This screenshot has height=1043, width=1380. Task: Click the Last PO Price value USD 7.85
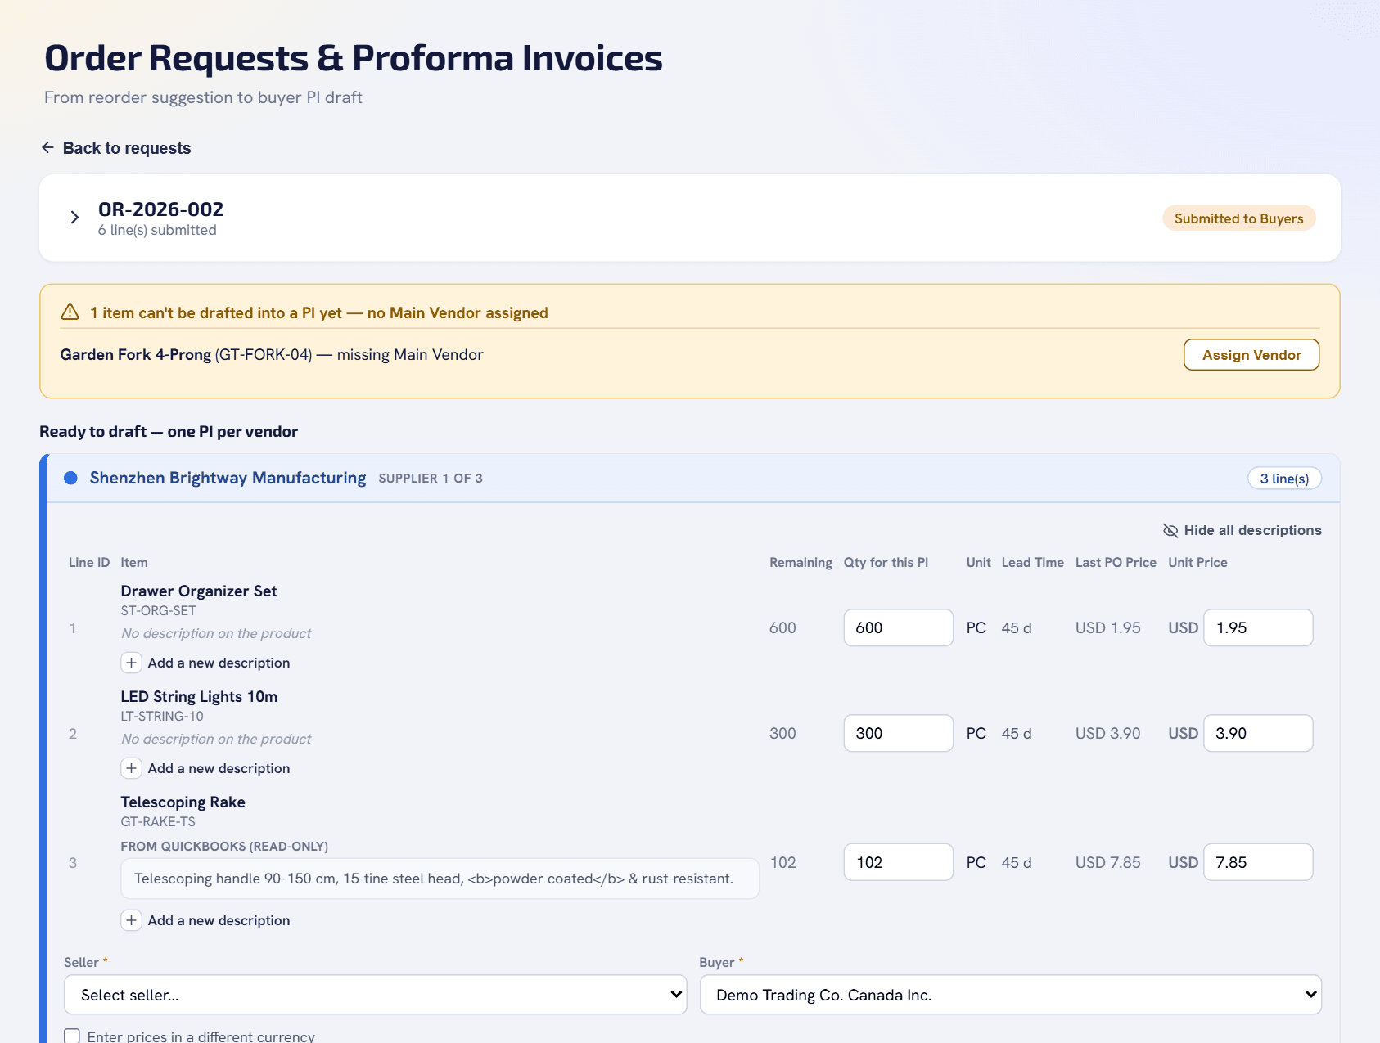pos(1107,862)
